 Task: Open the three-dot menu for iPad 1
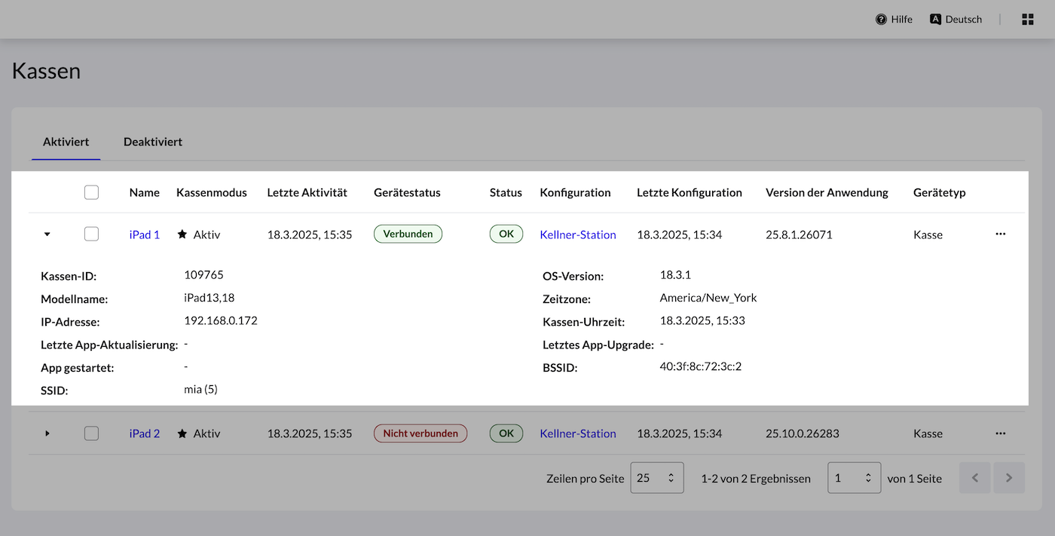point(1000,234)
